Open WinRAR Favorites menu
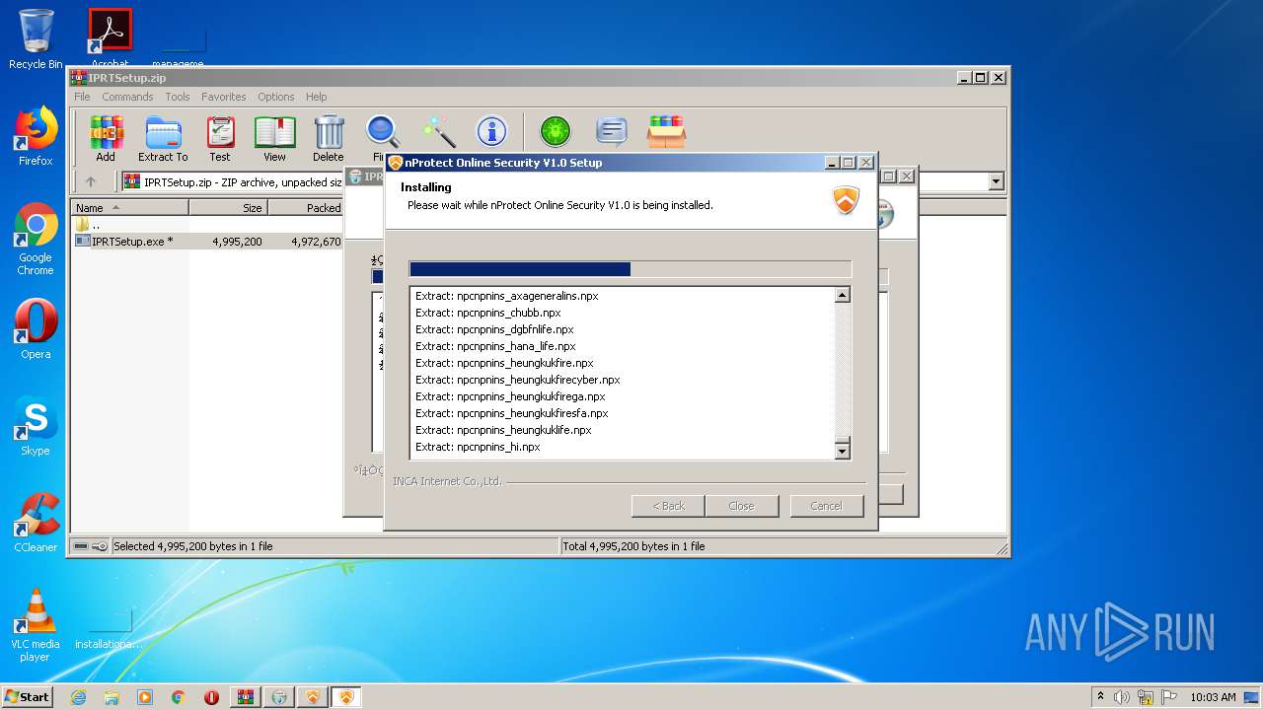The image size is (1263, 710). coord(224,97)
